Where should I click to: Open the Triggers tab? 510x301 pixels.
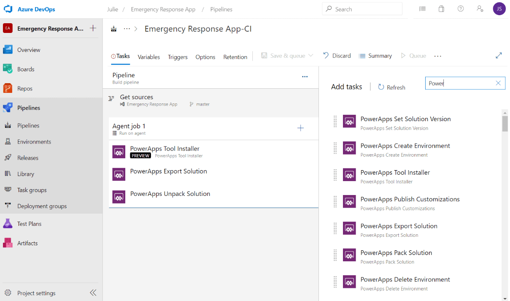(178, 57)
